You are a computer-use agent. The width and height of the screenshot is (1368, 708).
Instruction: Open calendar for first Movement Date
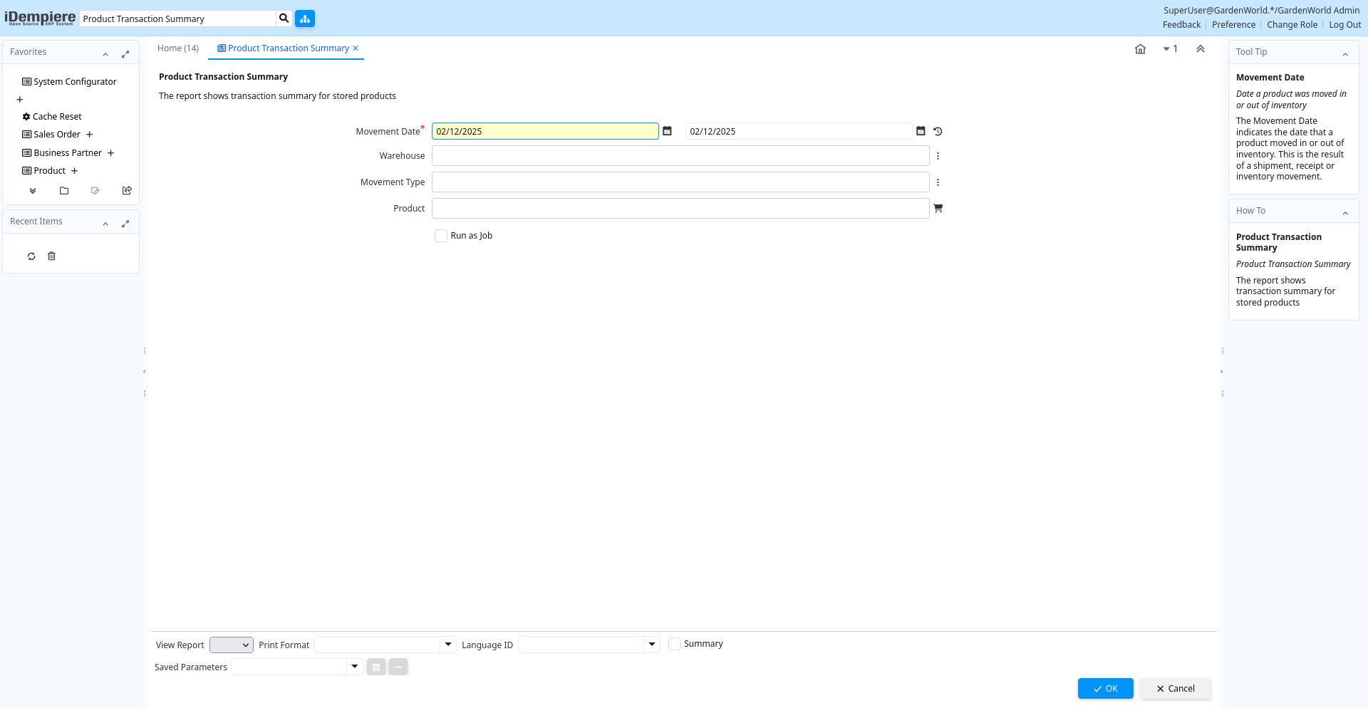(x=667, y=131)
